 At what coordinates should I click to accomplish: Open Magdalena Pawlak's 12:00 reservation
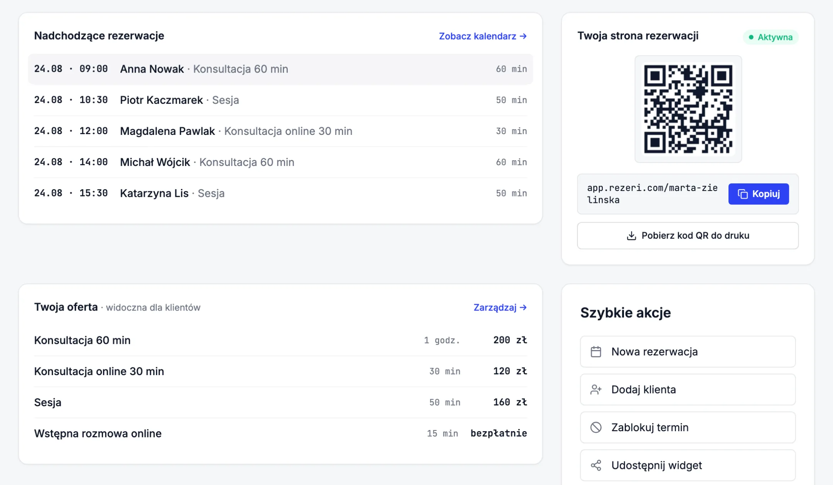(x=280, y=131)
